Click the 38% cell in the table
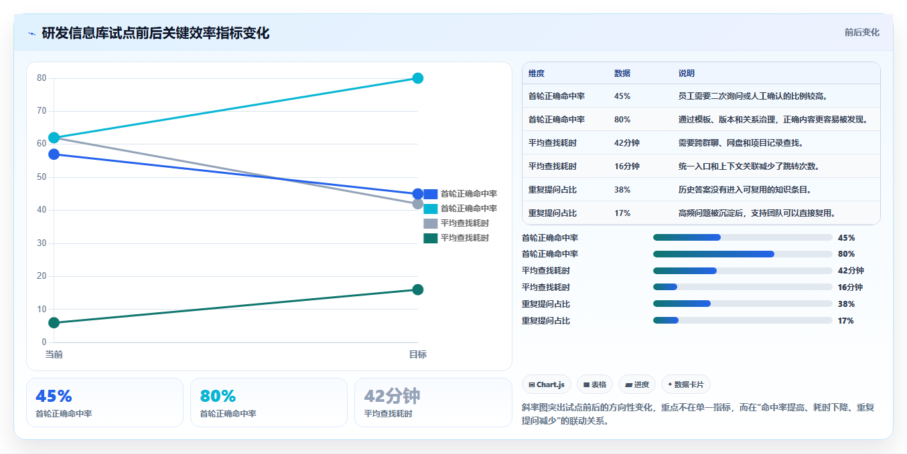The height and width of the screenshot is (454, 907). coord(622,190)
